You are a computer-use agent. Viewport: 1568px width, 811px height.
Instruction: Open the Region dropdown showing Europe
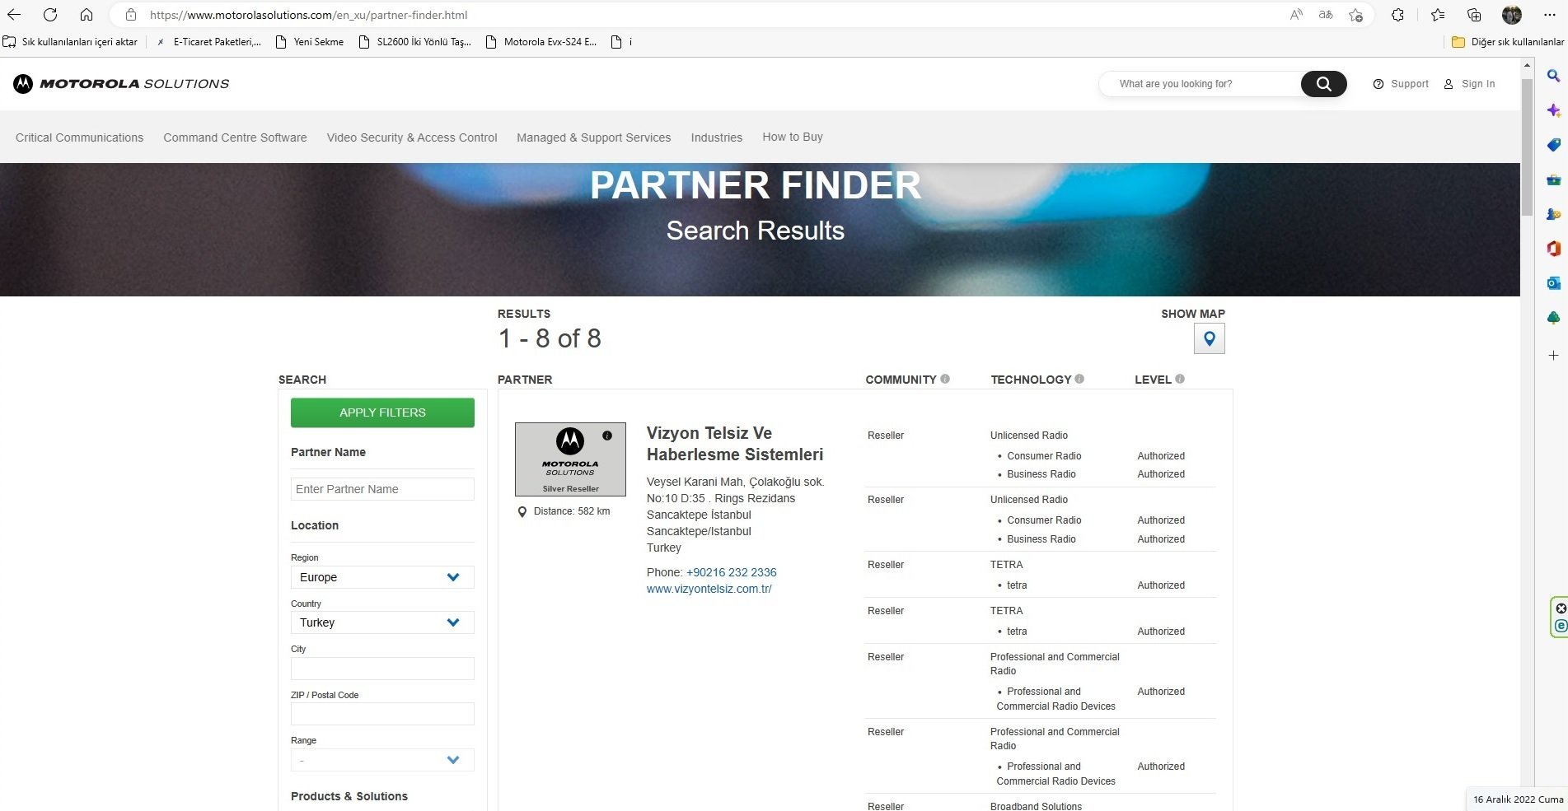point(382,577)
